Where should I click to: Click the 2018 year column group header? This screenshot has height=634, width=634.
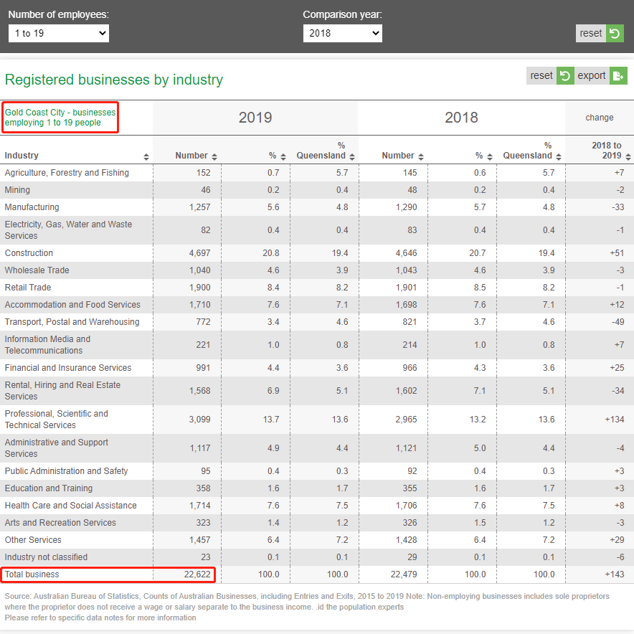coord(461,118)
